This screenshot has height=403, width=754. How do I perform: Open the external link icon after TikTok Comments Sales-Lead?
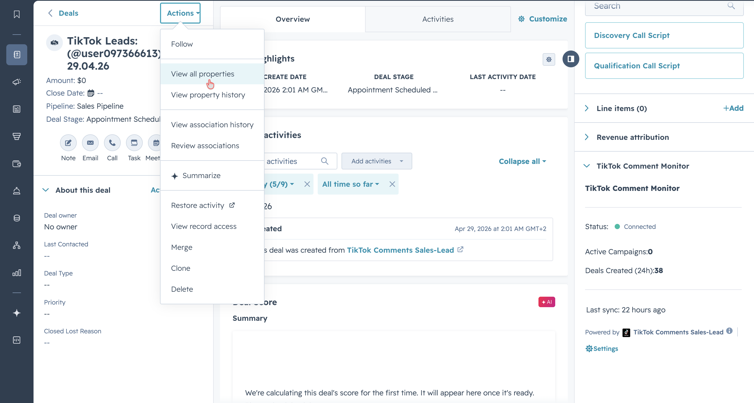[x=460, y=250]
